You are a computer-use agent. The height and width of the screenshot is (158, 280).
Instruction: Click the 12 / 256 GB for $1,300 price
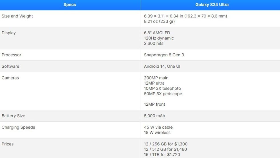point(166,144)
